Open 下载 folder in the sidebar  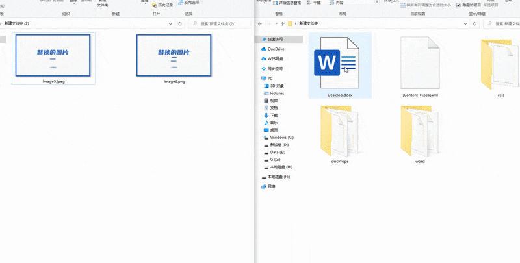[x=271, y=116]
